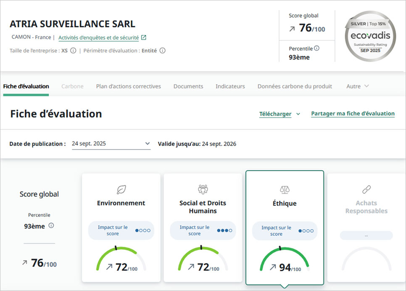Click the leaf icon on Environnement card
Viewport: 406px width, 291px height.
coord(121,188)
